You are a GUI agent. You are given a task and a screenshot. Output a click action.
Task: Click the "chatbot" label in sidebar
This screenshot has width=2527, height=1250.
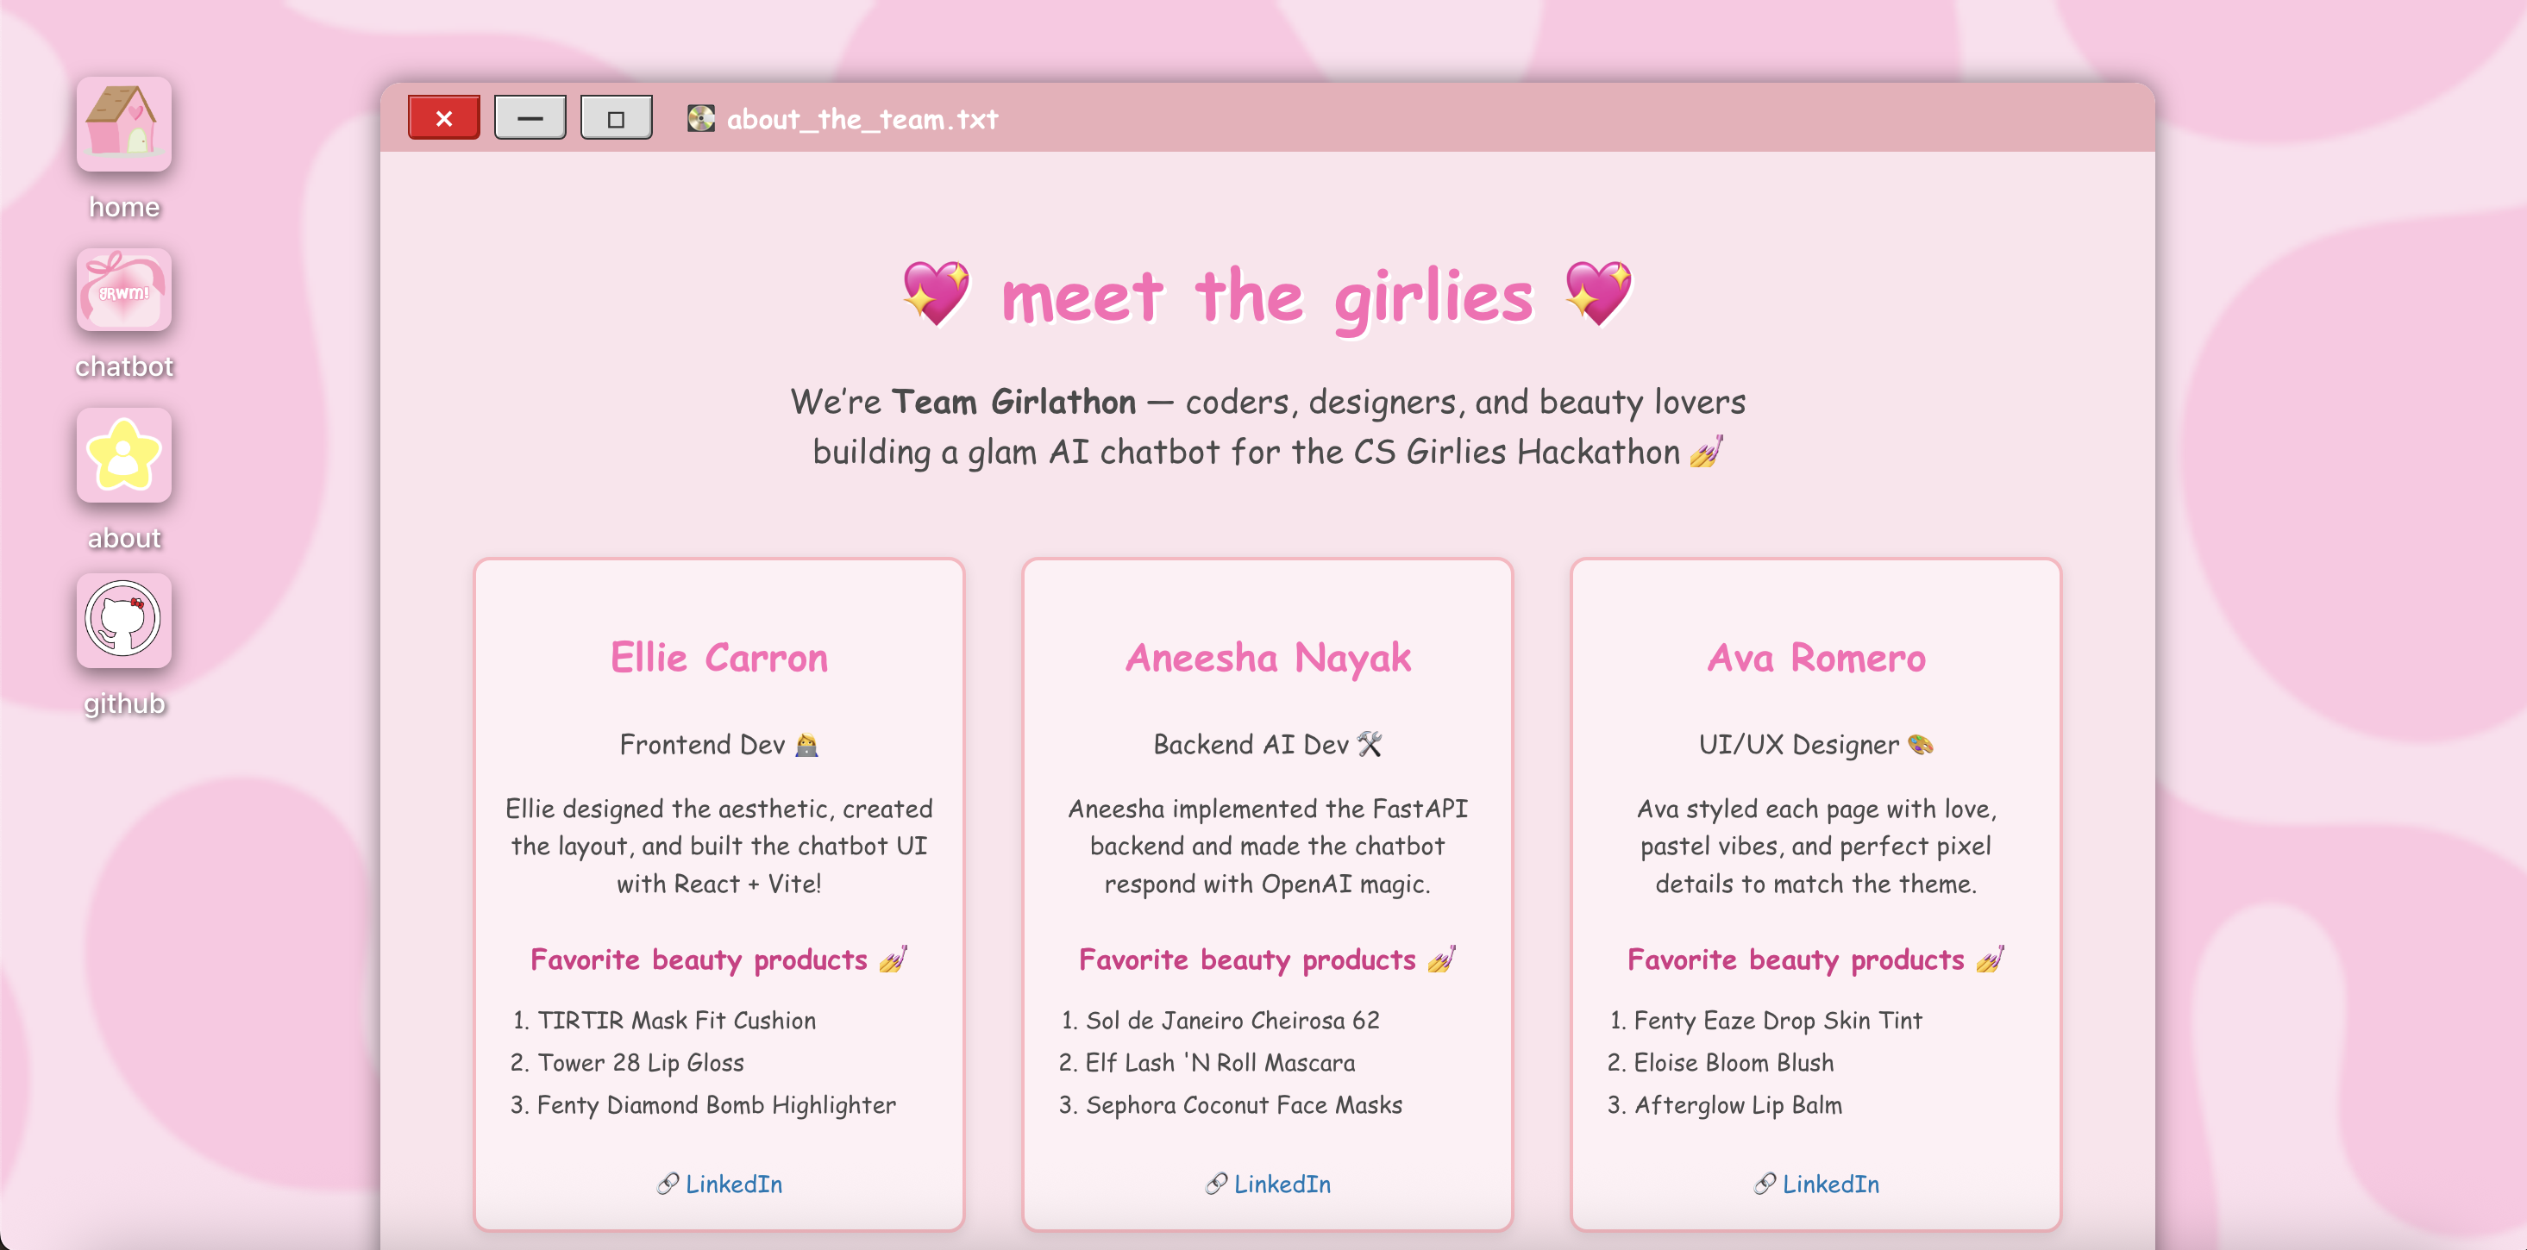tap(123, 366)
